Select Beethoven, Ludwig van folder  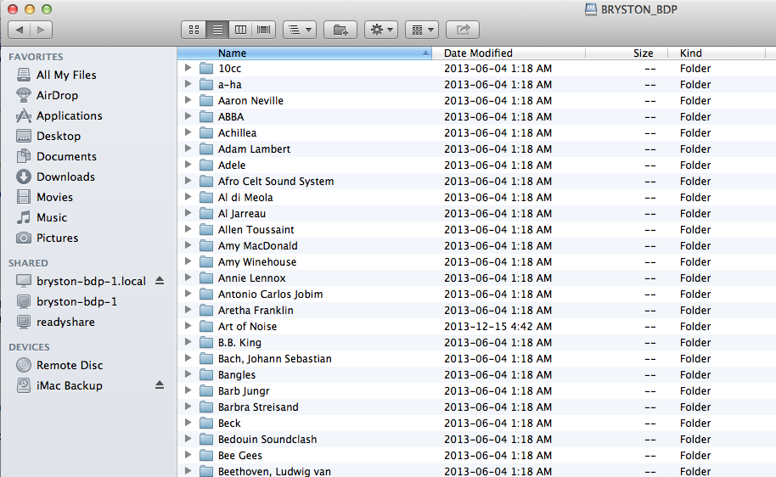274,472
